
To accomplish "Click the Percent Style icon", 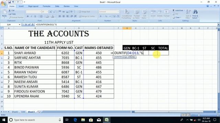I will (x=106, y=16).
